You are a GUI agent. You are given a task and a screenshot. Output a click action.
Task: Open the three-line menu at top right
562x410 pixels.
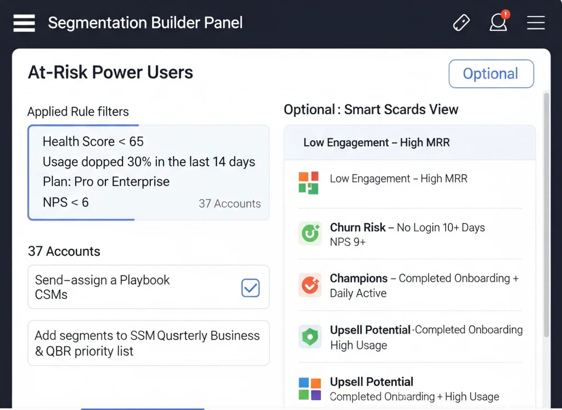pyautogui.click(x=535, y=23)
